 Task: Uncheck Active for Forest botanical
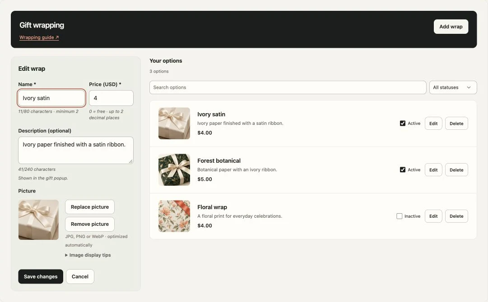402,169
